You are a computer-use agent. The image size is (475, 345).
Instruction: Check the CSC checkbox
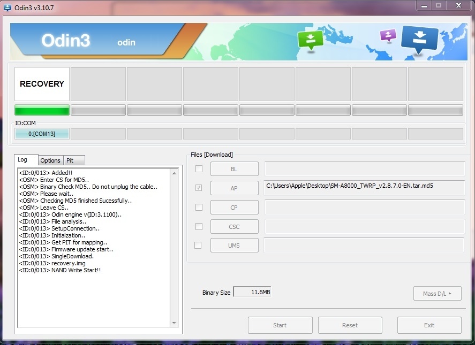(x=199, y=226)
